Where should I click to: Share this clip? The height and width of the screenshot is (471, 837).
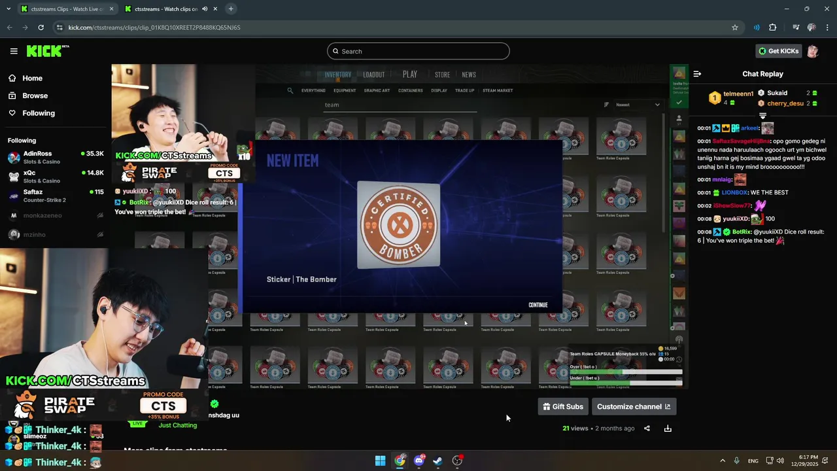click(647, 428)
